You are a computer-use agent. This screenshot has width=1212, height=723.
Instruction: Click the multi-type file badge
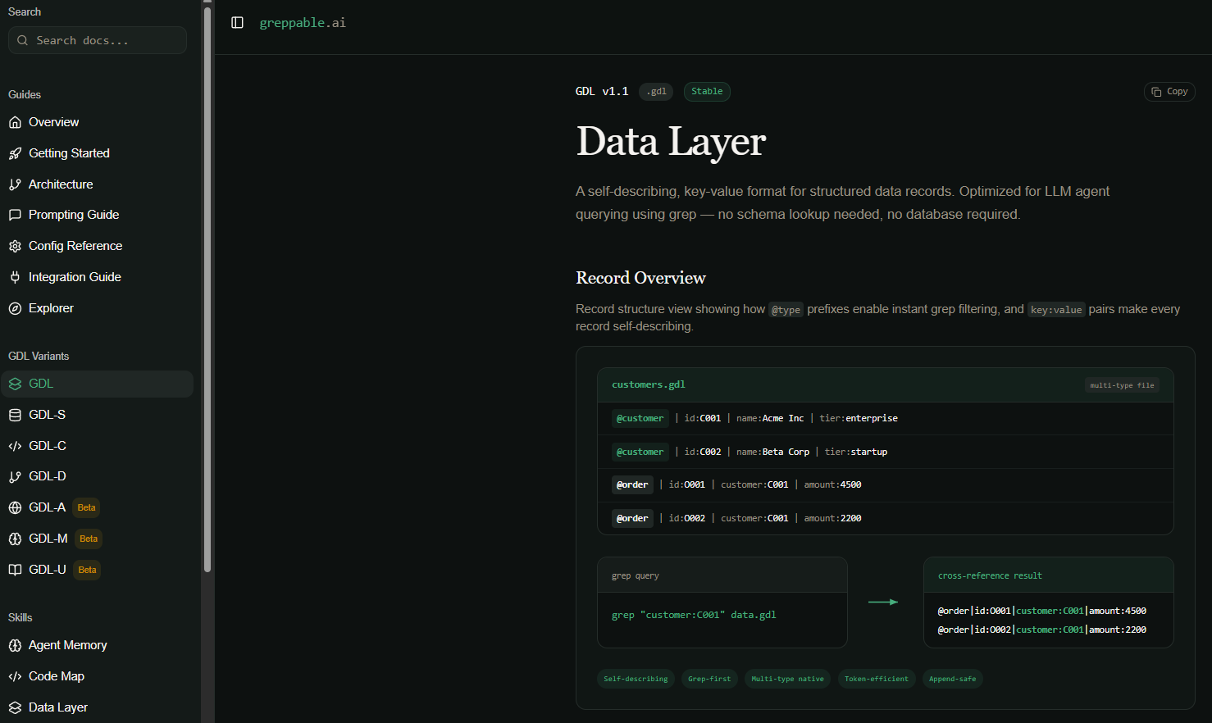[1122, 385]
